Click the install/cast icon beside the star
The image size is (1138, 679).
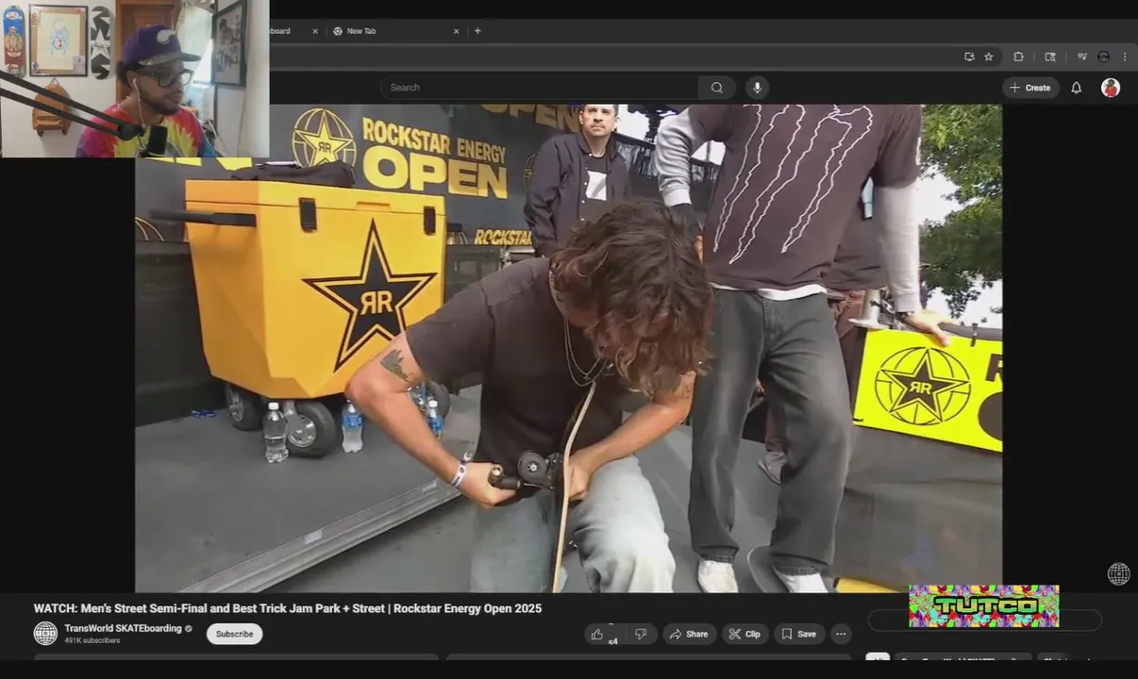(969, 57)
